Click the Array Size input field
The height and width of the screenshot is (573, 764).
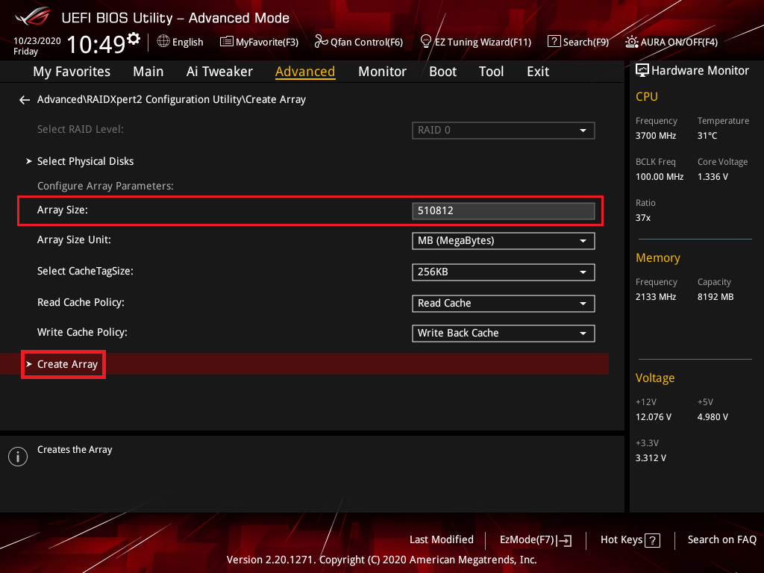click(503, 211)
